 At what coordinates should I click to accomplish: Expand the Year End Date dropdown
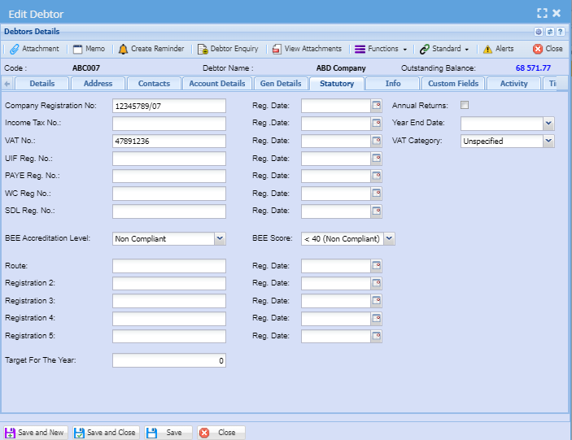(x=548, y=124)
